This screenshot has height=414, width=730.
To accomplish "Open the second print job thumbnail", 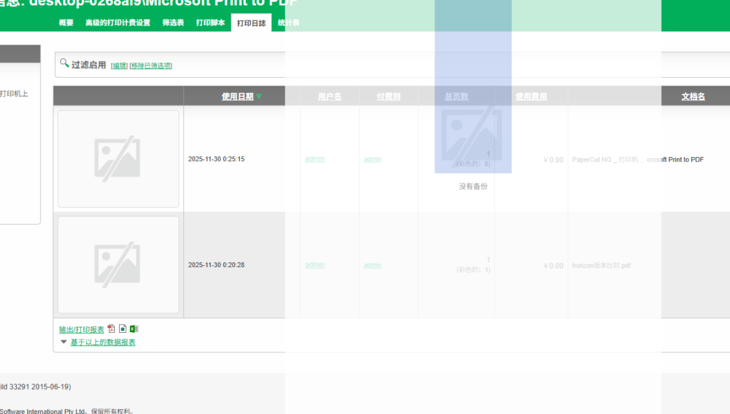I will click(118, 264).
